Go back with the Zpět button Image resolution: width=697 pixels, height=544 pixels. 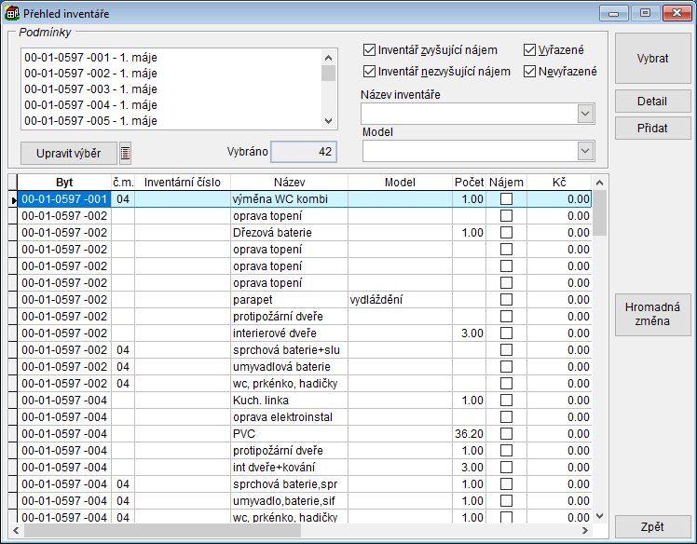tap(652, 527)
